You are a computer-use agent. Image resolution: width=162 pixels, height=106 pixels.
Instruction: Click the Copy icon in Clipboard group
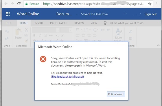pyautogui.click(x=26, y=35)
